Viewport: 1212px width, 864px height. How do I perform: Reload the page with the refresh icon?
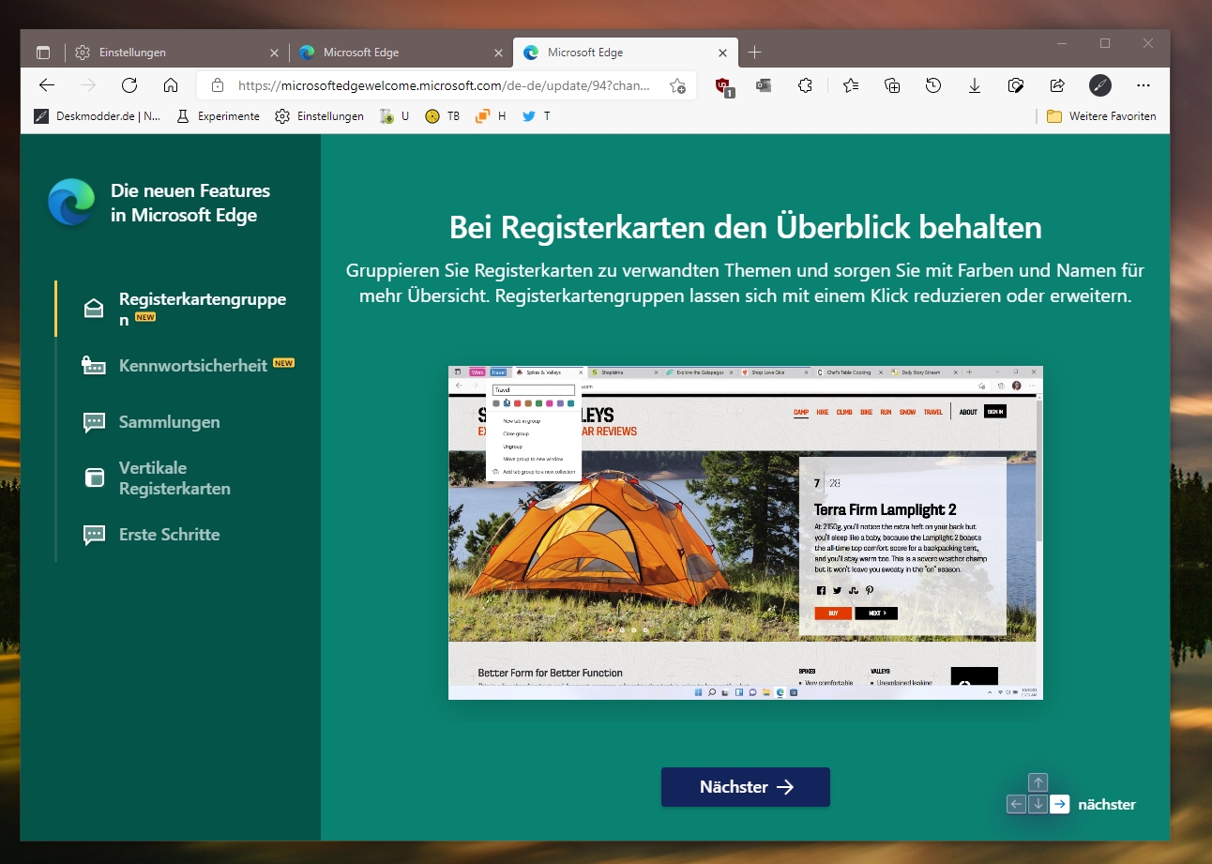129,85
